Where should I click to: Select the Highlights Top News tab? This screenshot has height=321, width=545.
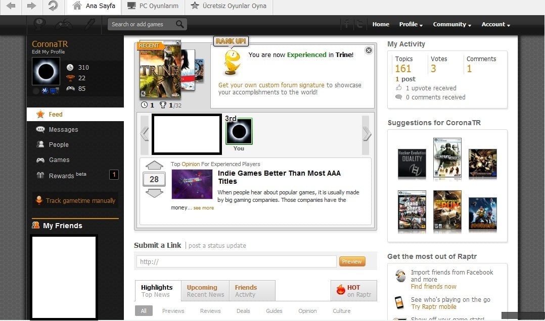coord(158,291)
